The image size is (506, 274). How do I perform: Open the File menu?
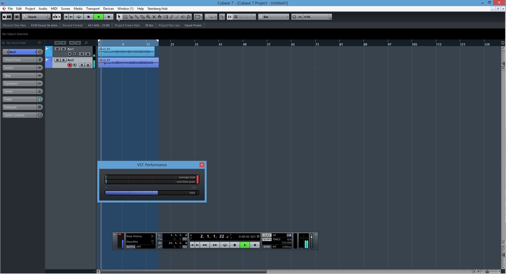(10, 9)
